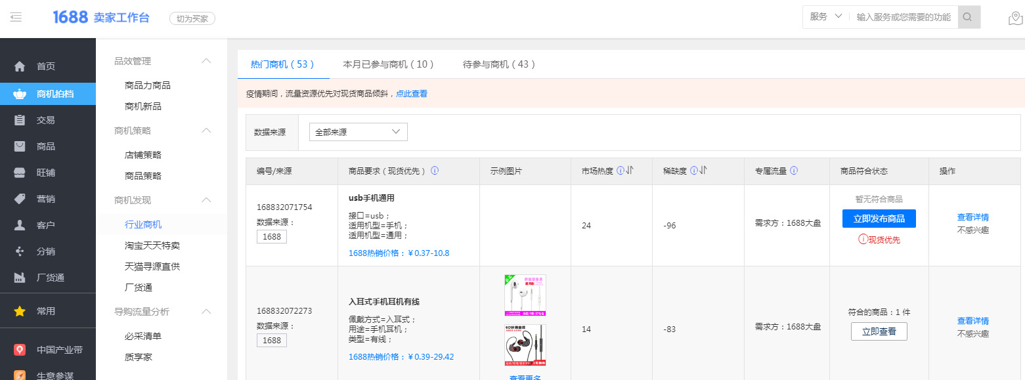Screen dimensions: 1025x380
Task: Click 查看详情 for 入耳式手机耳机有线 row
Action: click(973, 321)
